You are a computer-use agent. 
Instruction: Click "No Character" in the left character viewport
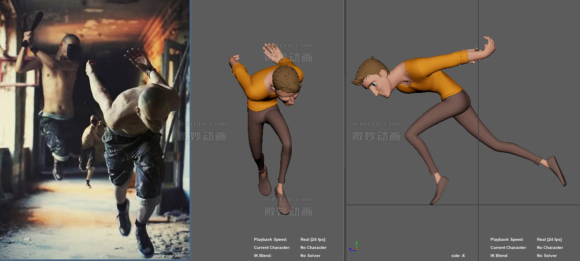point(313,248)
